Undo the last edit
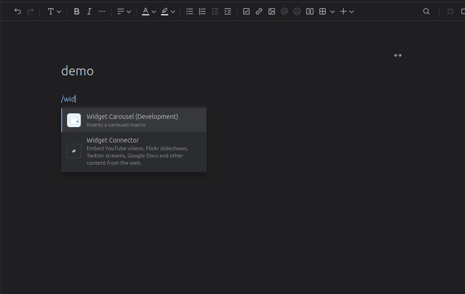465x294 pixels. coord(18,12)
